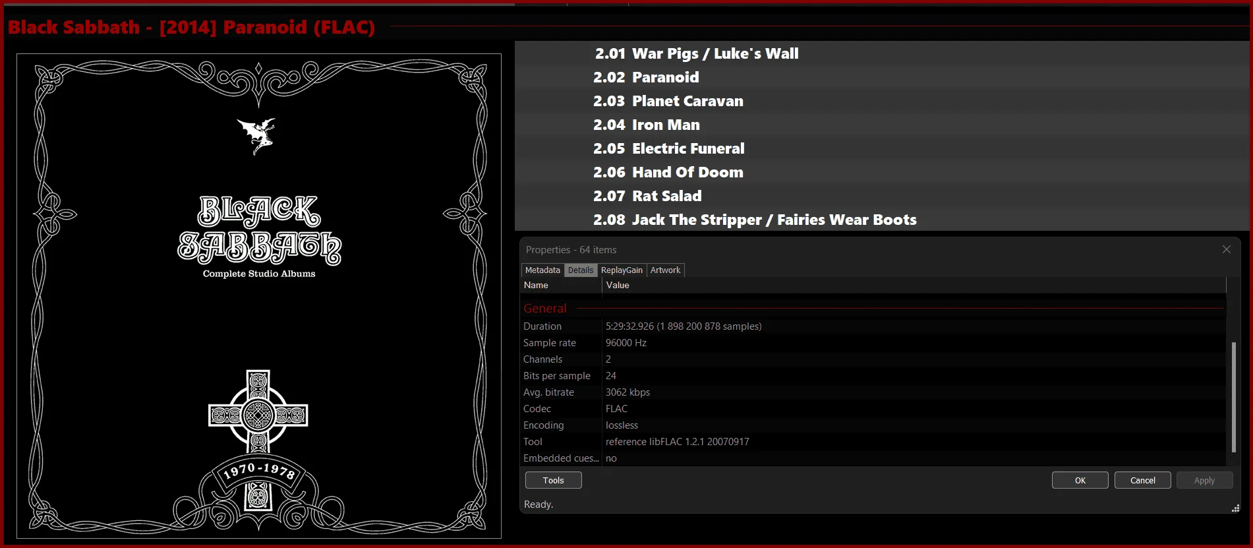Screen dimensions: 1253x548
Task: Click the Properties dialog resize grip
Action: tap(1235, 508)
